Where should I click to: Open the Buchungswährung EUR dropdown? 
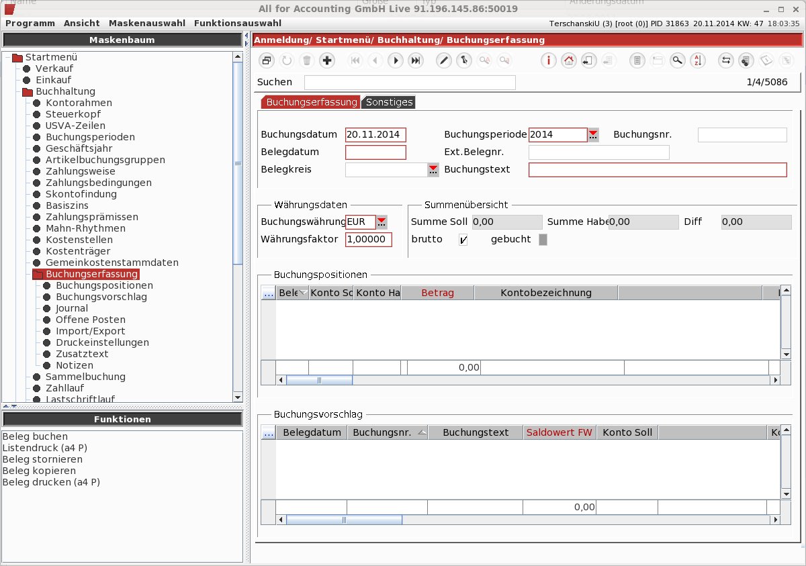[x=382, y=222]
